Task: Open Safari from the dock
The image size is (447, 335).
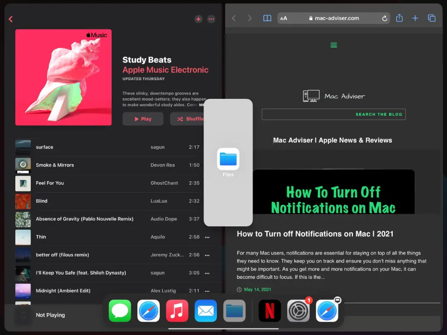Action: (x=149, y=311)
